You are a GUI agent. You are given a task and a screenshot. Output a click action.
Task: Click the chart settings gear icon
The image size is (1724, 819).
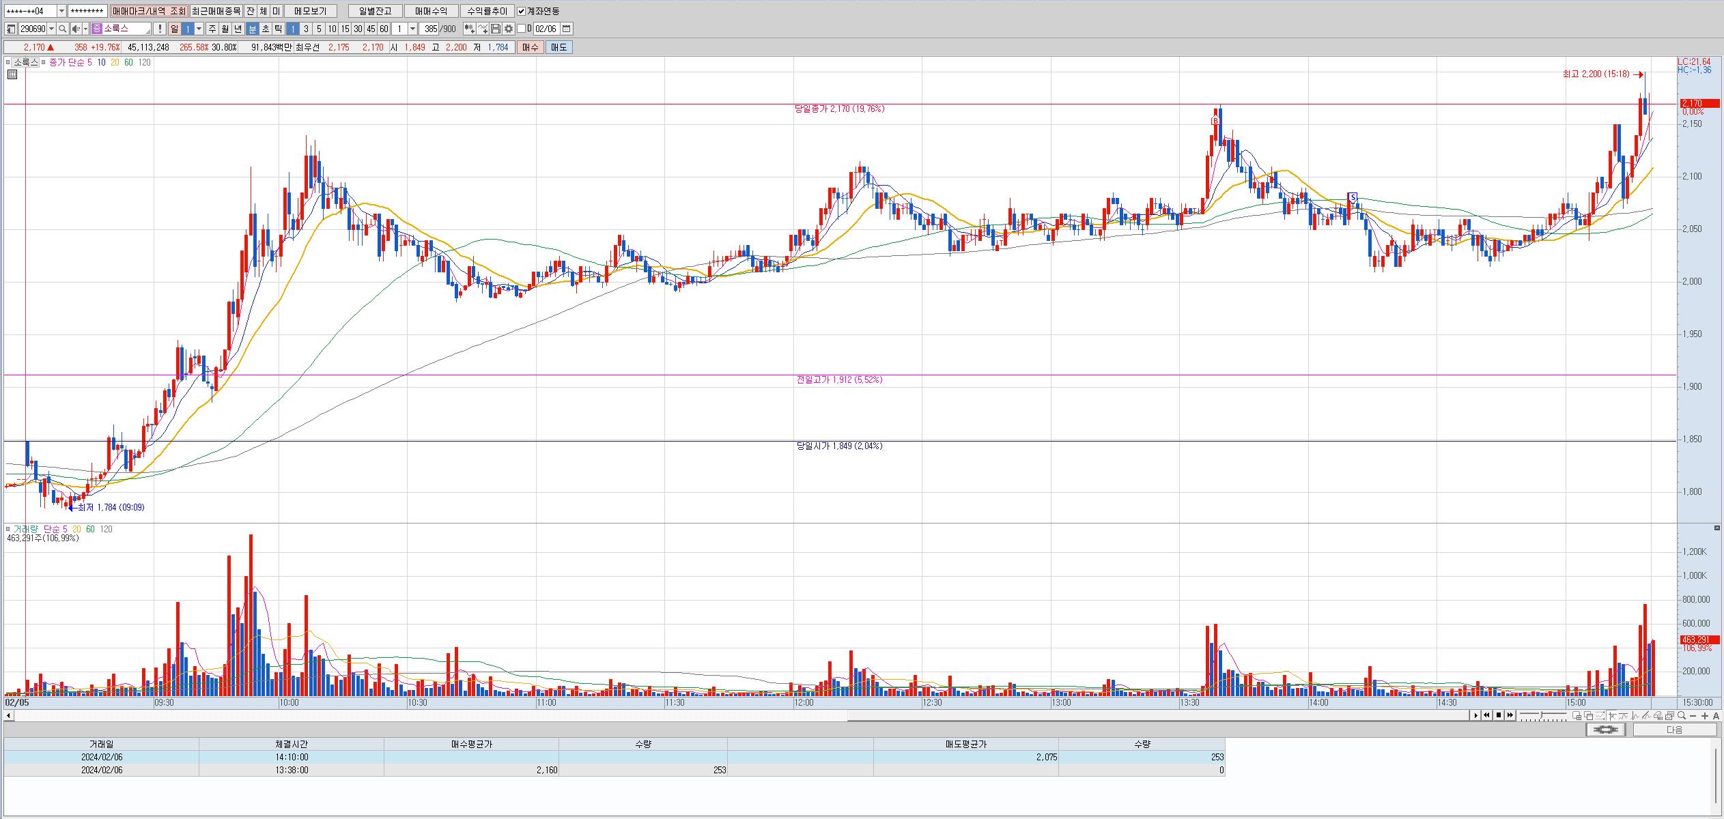[508, 29]
